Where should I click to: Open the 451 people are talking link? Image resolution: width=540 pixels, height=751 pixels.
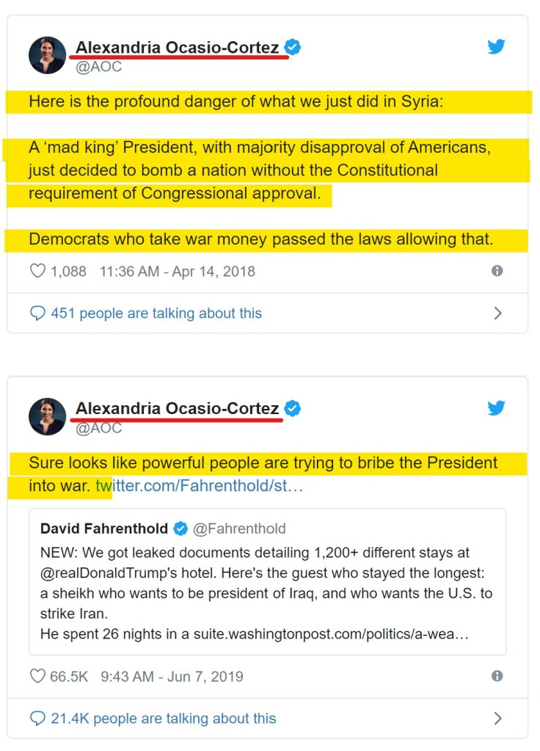[x=156, y=313]
